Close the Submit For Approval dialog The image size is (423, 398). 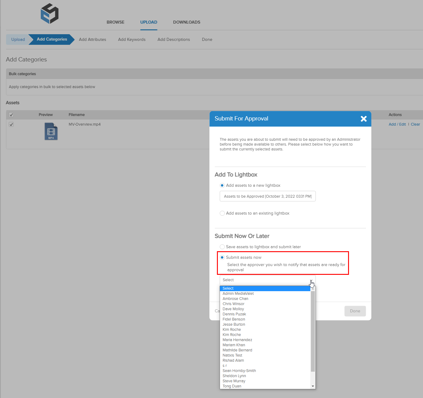pos(363,119)
